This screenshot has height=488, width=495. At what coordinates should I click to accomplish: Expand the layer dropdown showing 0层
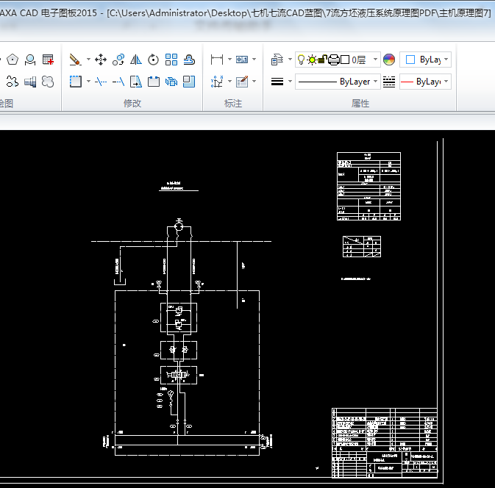[375, 60]
